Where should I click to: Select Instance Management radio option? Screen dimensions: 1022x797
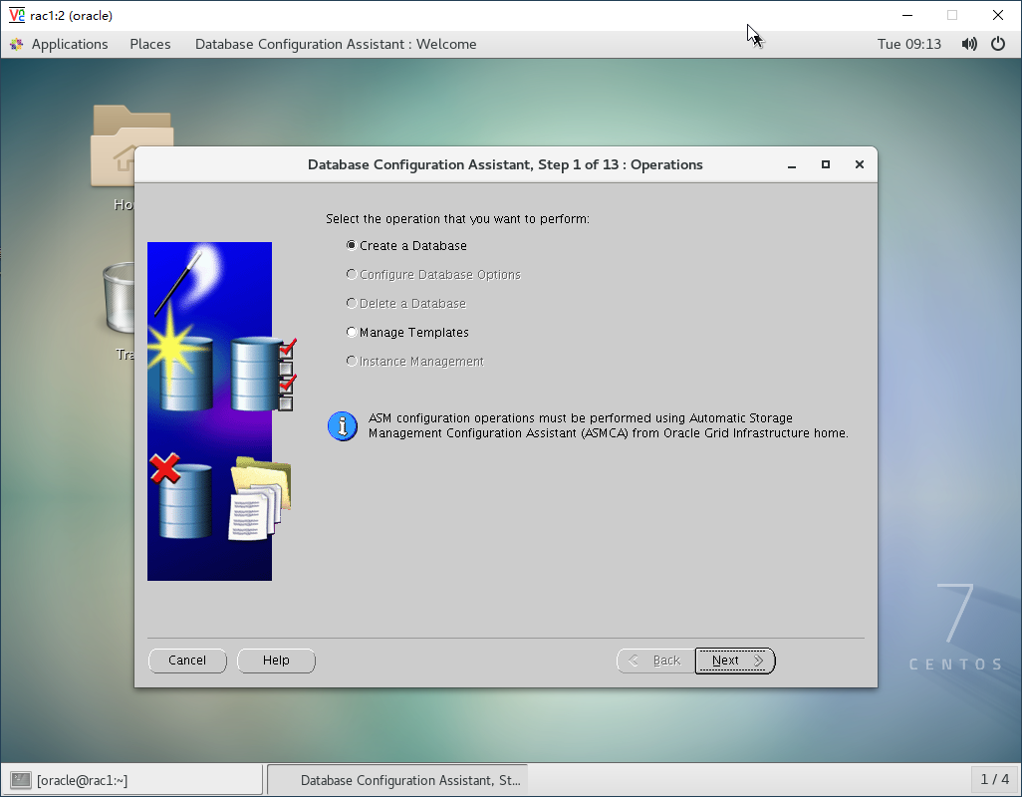[x=352, y=361]
